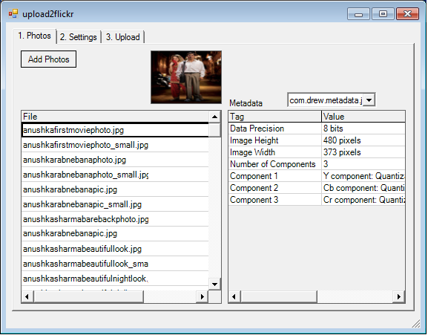The height and width of the screenshot is (335, 428).
Task: Switch to the 1. Photos tab
Action: coord(34,36)
